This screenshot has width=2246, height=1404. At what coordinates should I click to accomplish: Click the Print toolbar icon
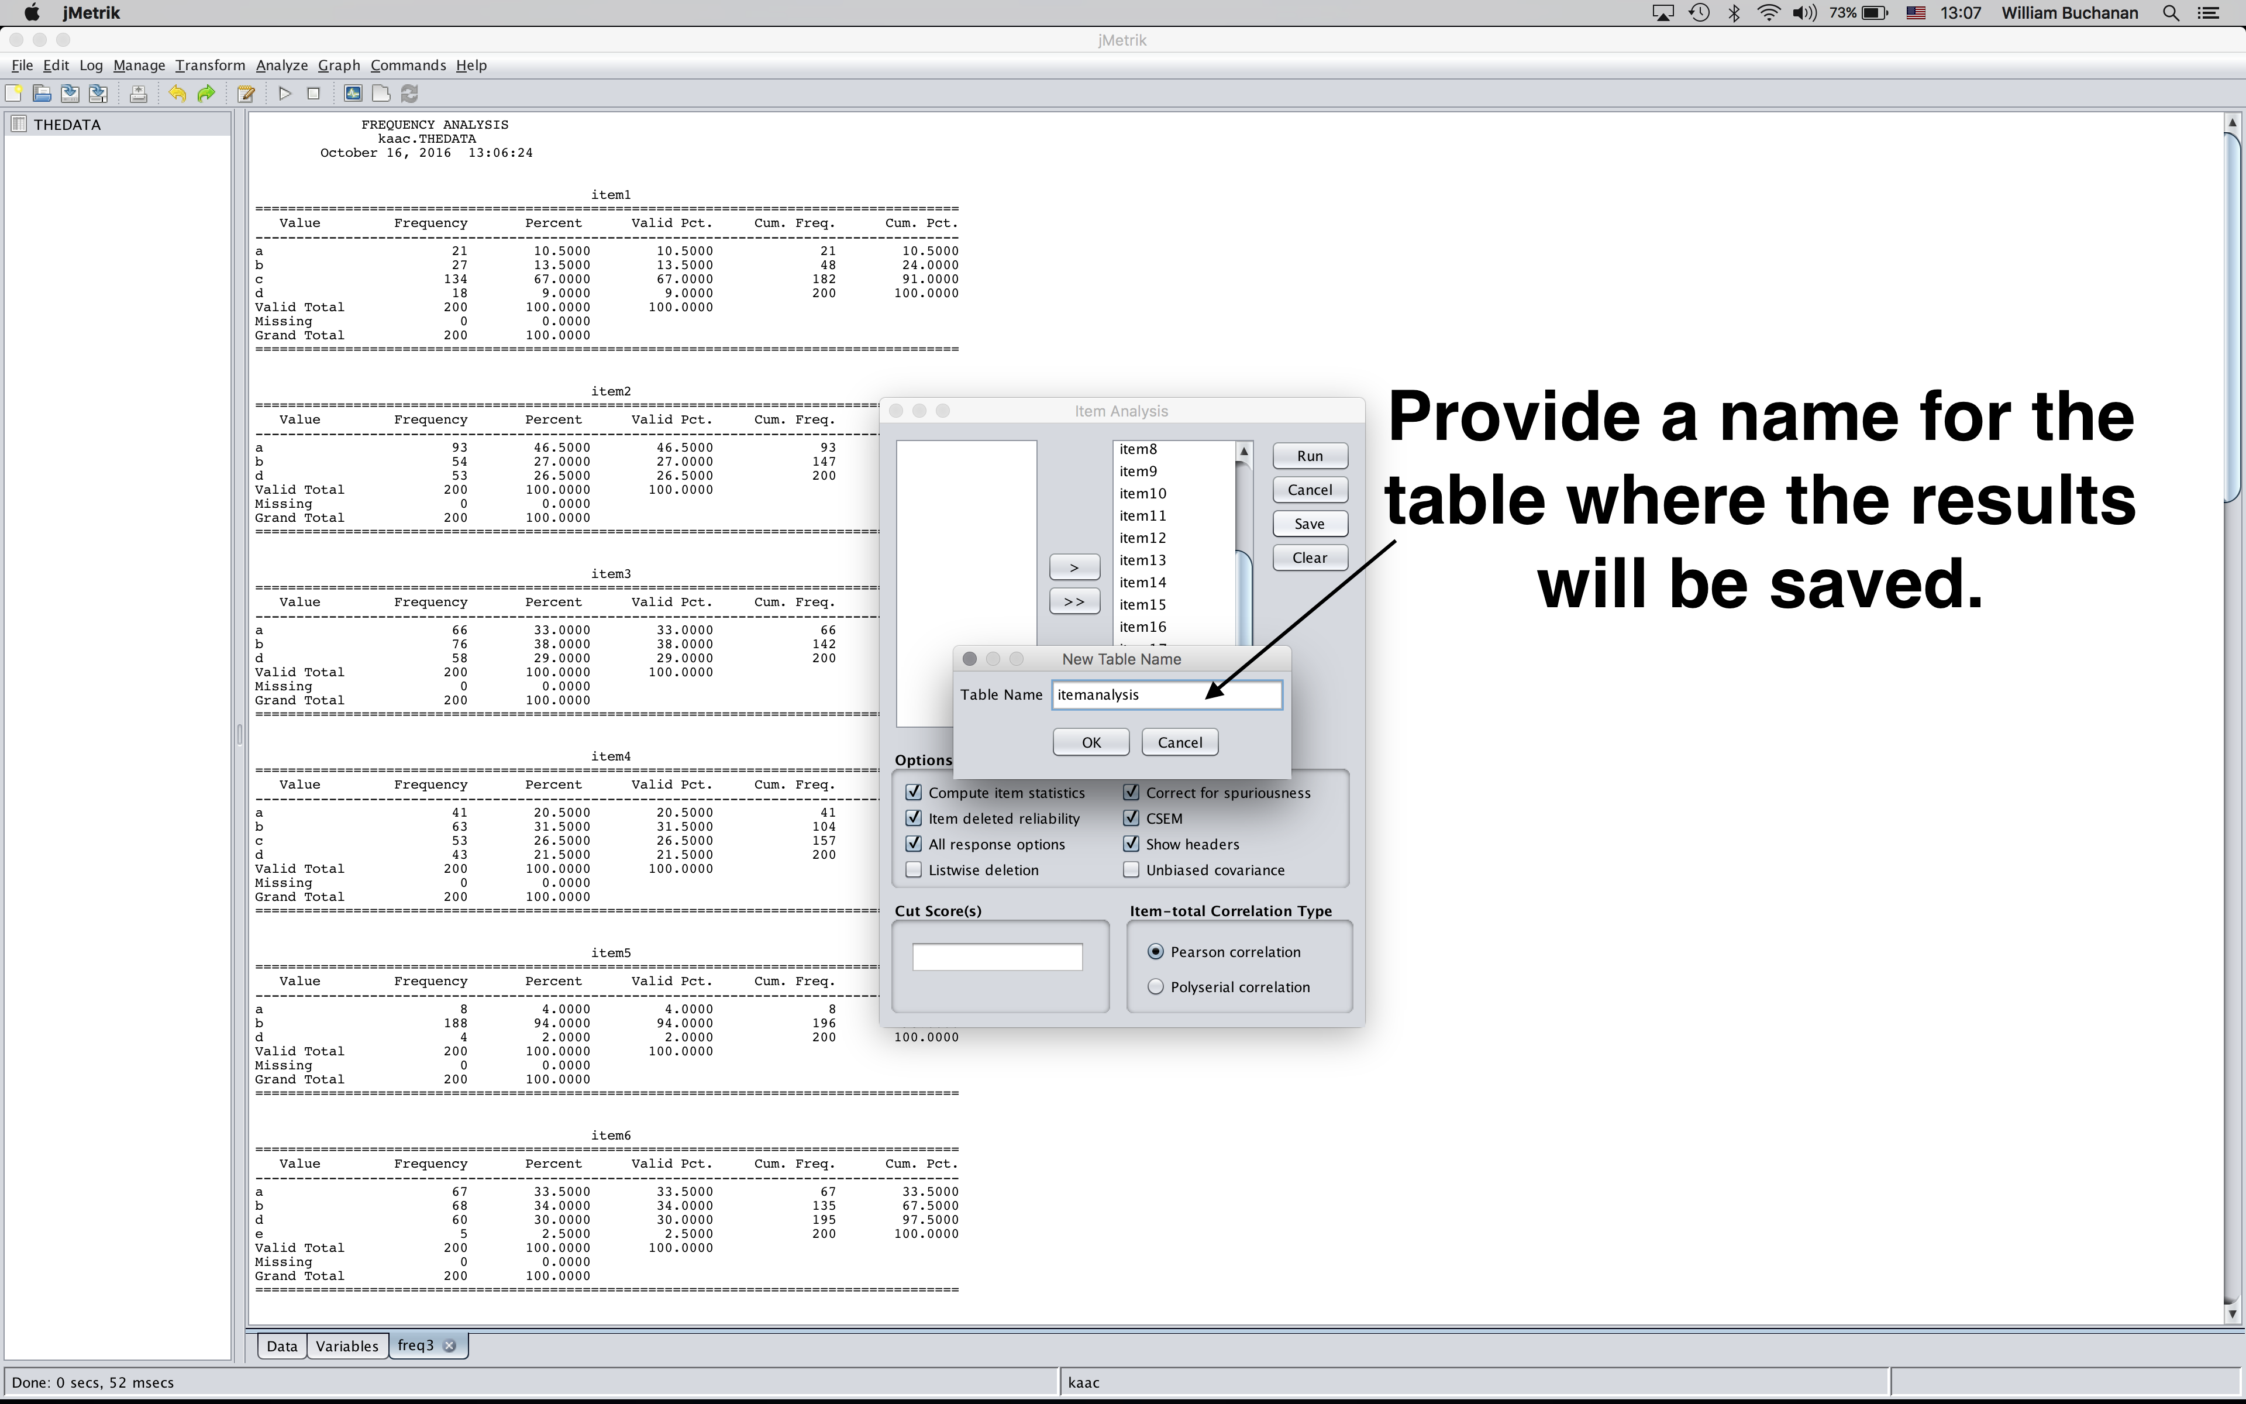pos(138,94)
